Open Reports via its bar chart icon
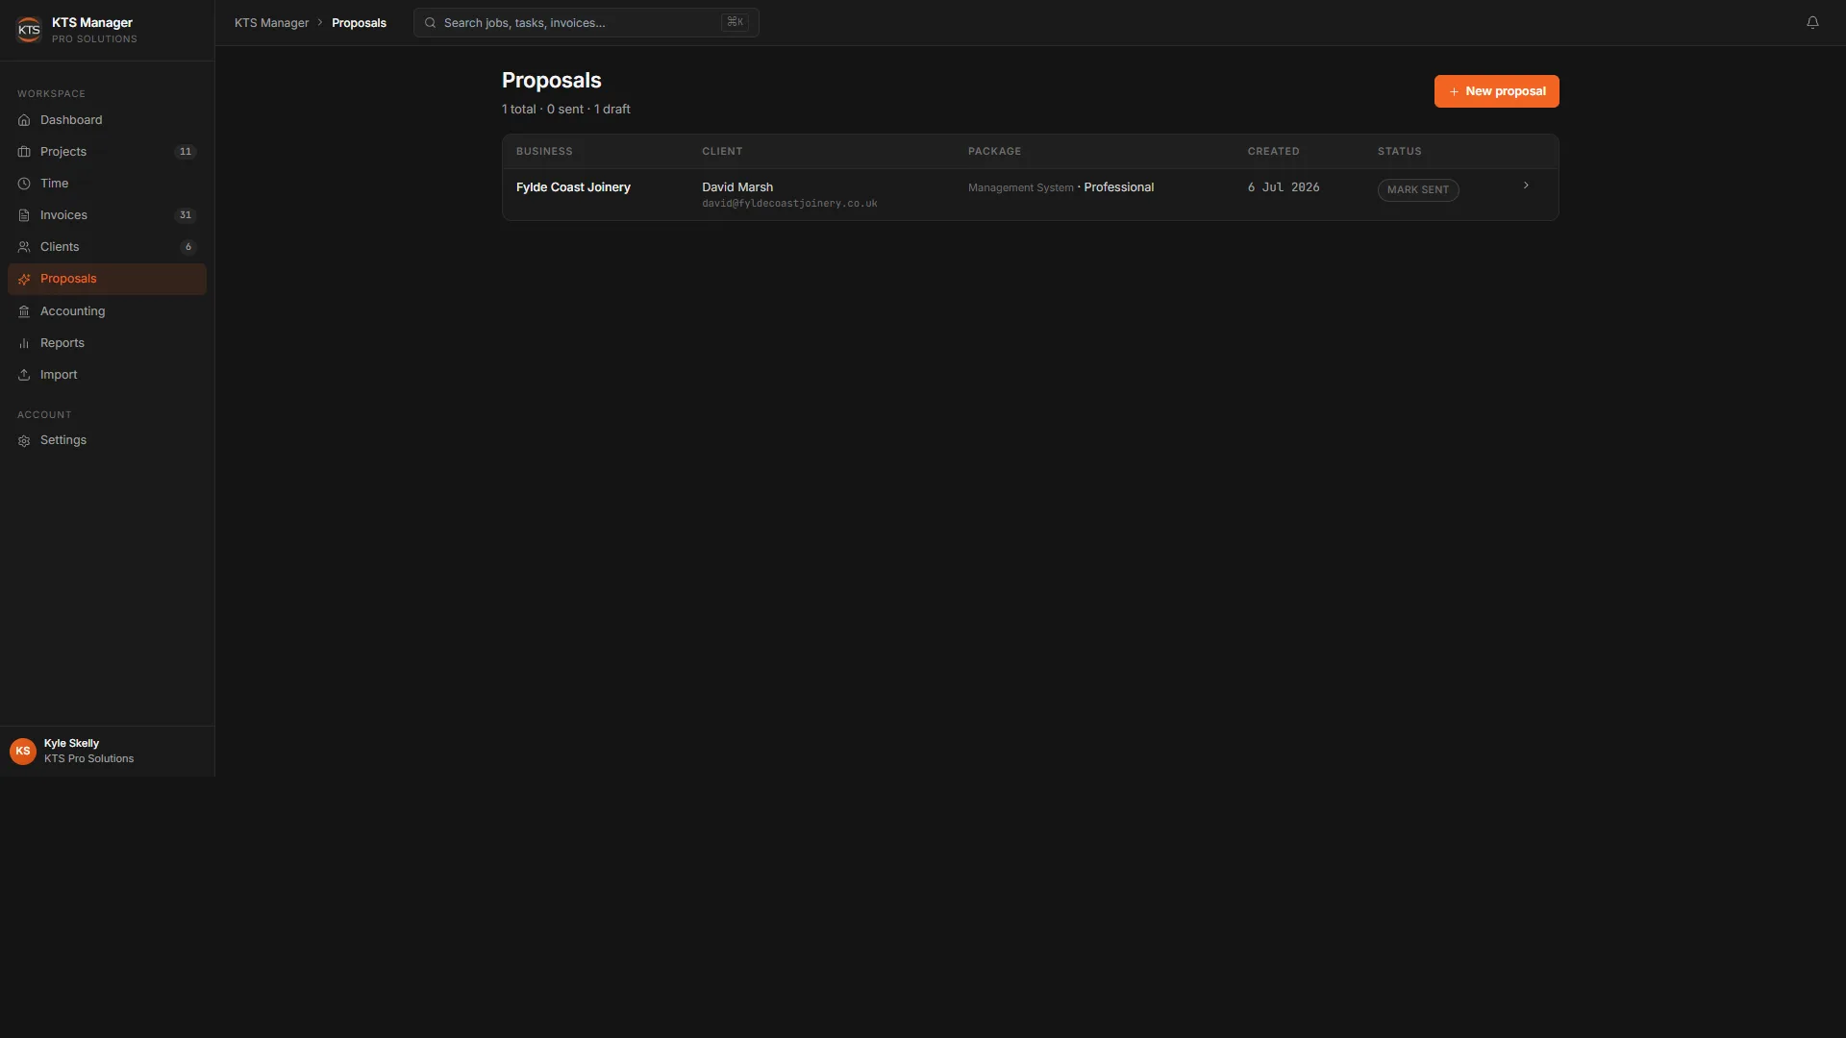This screenshot has width=1846, height=1038. coord(24,343)
